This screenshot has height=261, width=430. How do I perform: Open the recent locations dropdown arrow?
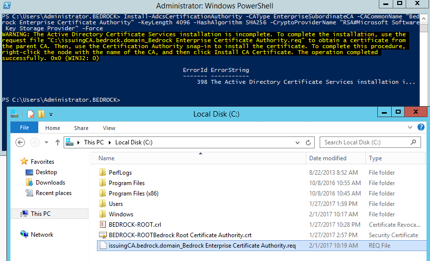[x=46, y=142]
